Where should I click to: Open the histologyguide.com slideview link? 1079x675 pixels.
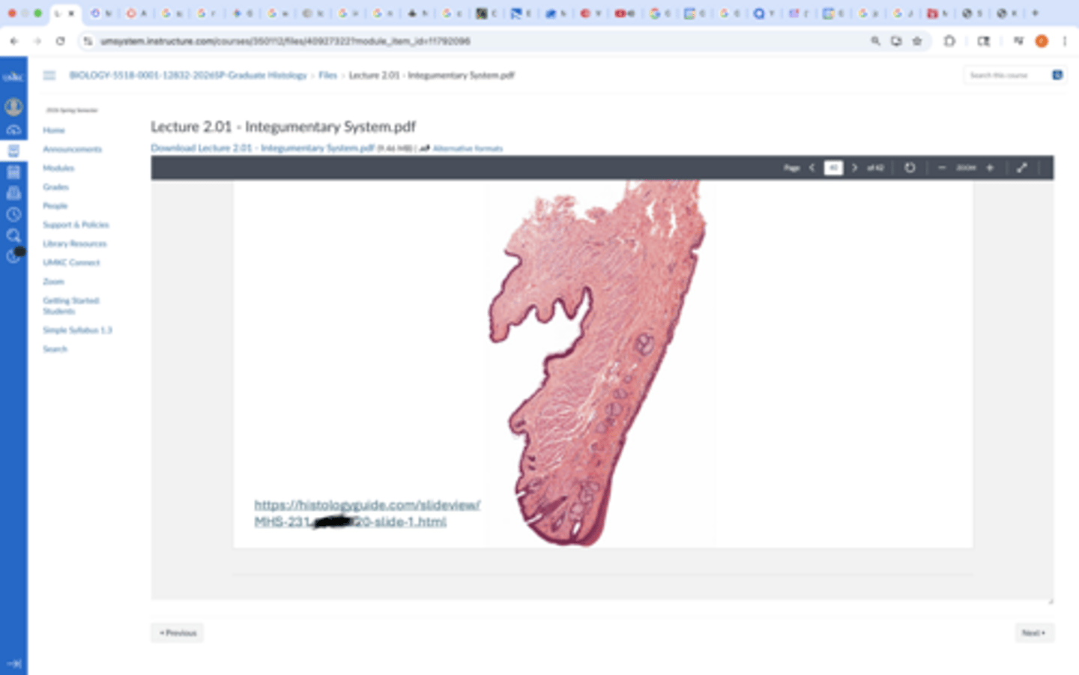click(x=367, y=513)
